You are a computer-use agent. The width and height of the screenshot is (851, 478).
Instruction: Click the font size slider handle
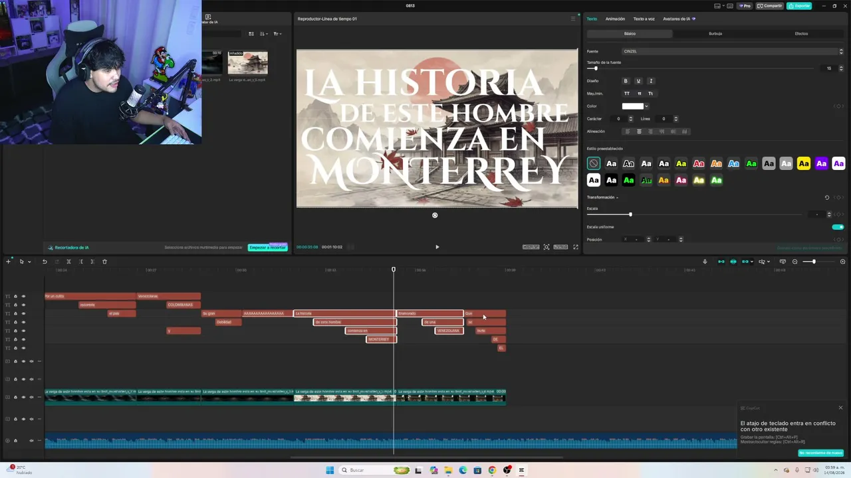[596, 68]
